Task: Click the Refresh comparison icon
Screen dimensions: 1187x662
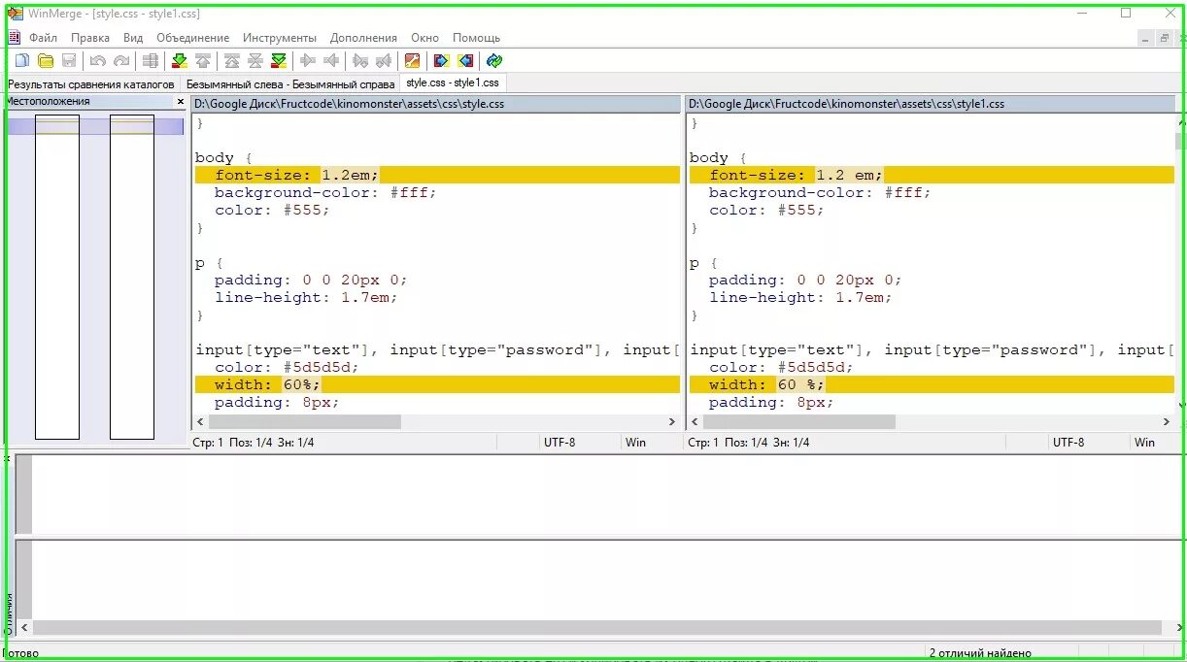Action: (494, 61)
